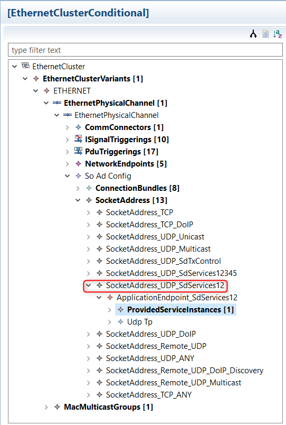Click the NetworkEndpoints purple star icon
Image resolution: width=286 pixels, height=425 pixels.
pos(79,163)
